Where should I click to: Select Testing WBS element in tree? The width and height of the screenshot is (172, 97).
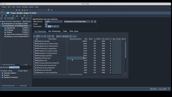(x=9, y=32)
